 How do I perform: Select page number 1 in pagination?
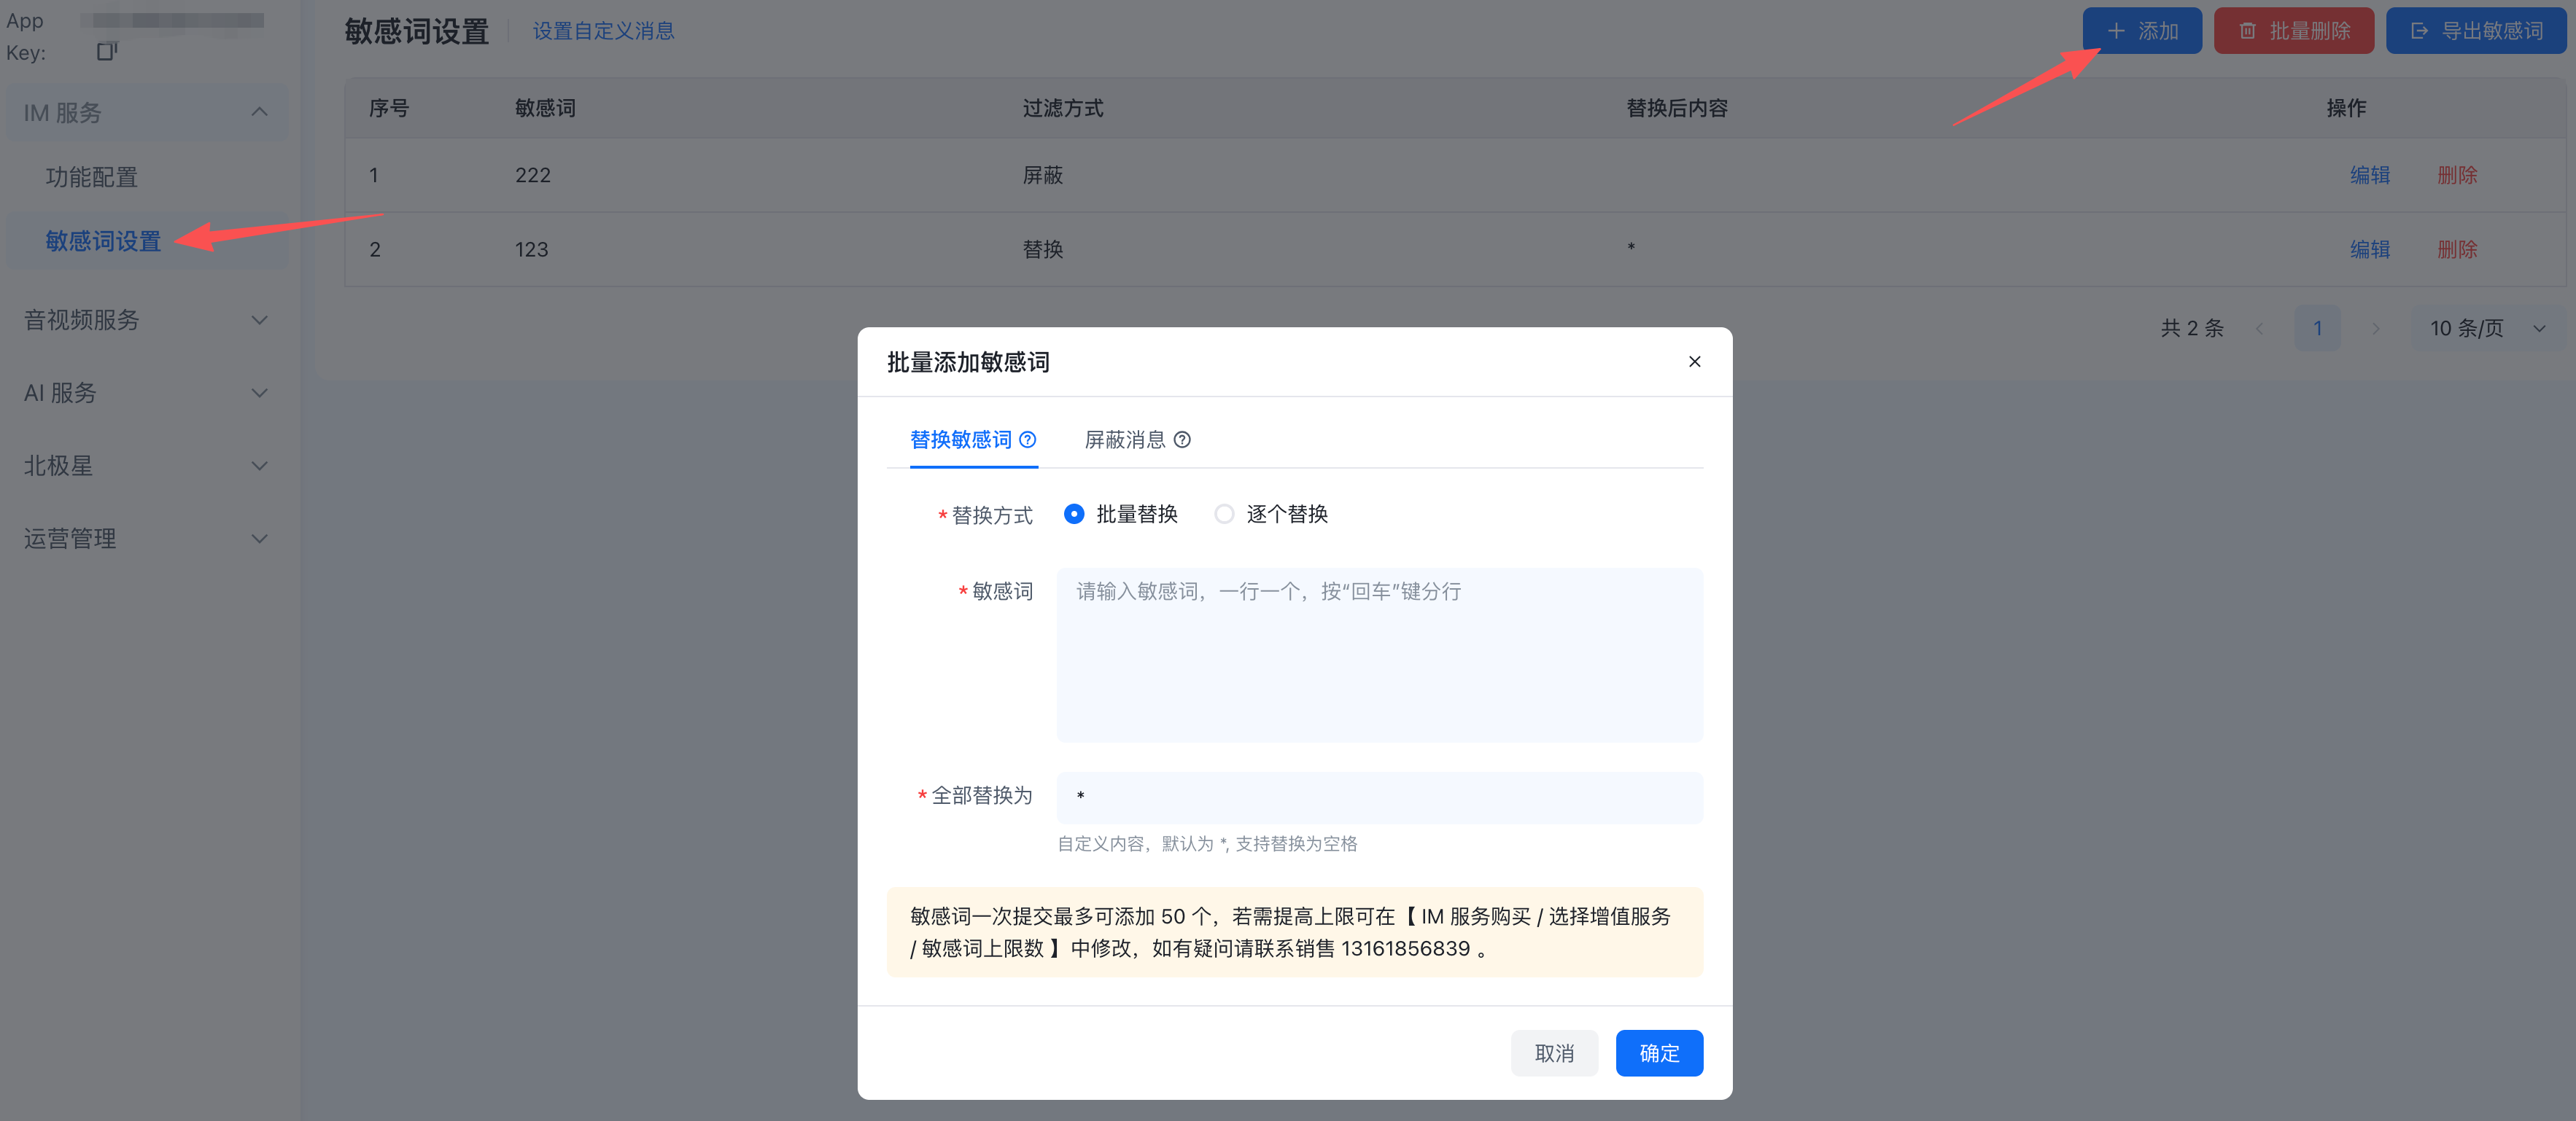tap(2317, 329)
